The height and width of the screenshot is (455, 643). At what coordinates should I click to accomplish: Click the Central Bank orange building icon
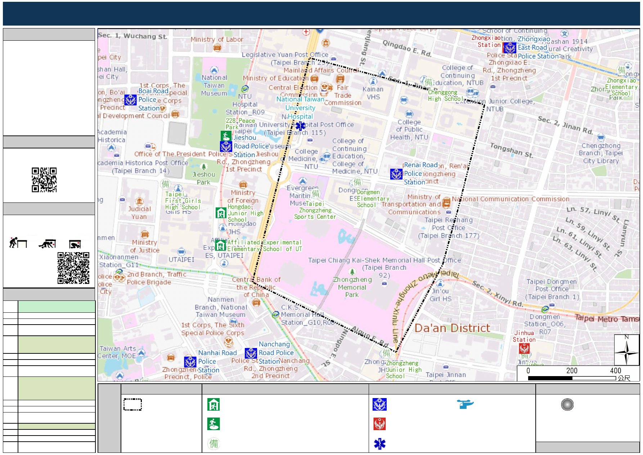pos(256,303)
